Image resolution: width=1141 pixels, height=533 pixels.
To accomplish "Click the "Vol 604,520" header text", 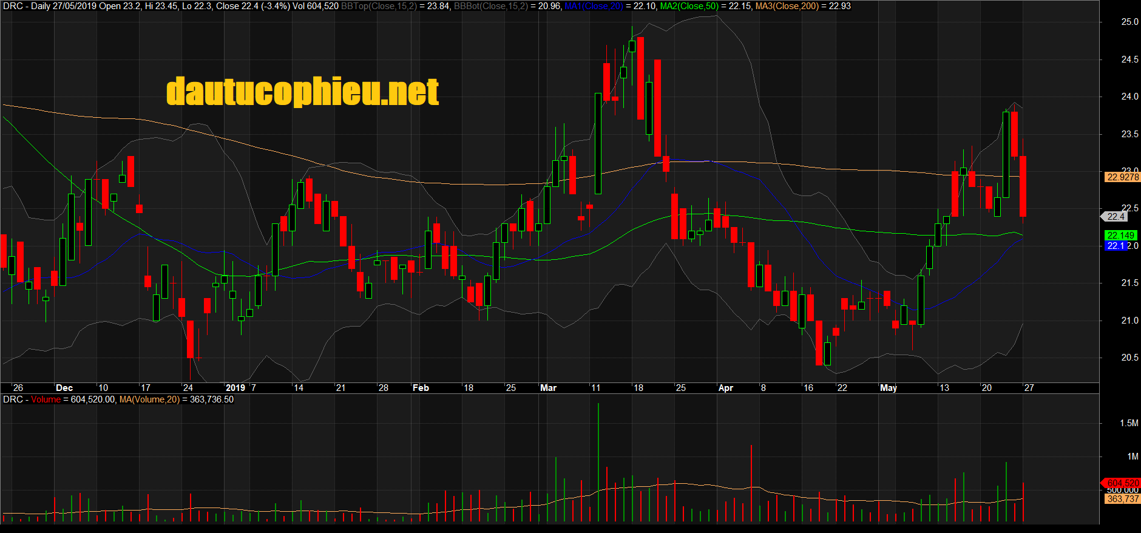I will click(x=316, y=6).
